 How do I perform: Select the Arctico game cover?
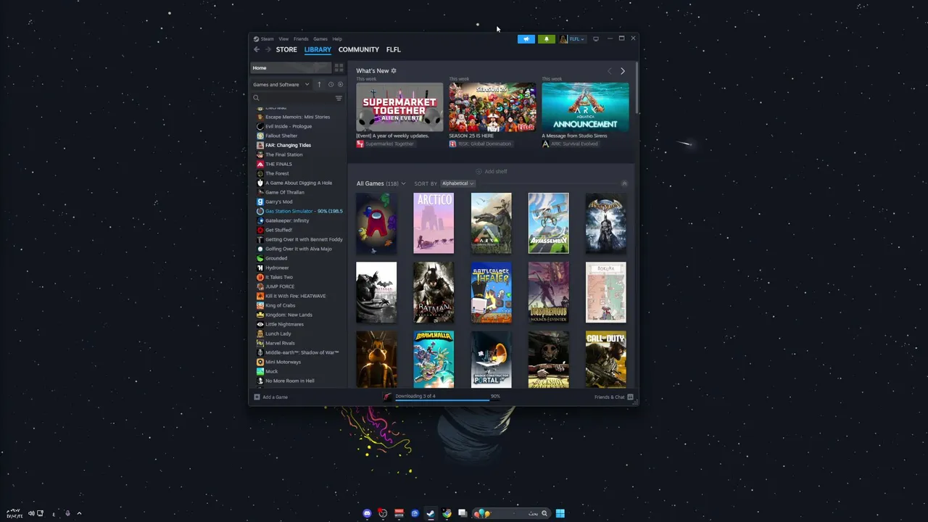point(434,223)
